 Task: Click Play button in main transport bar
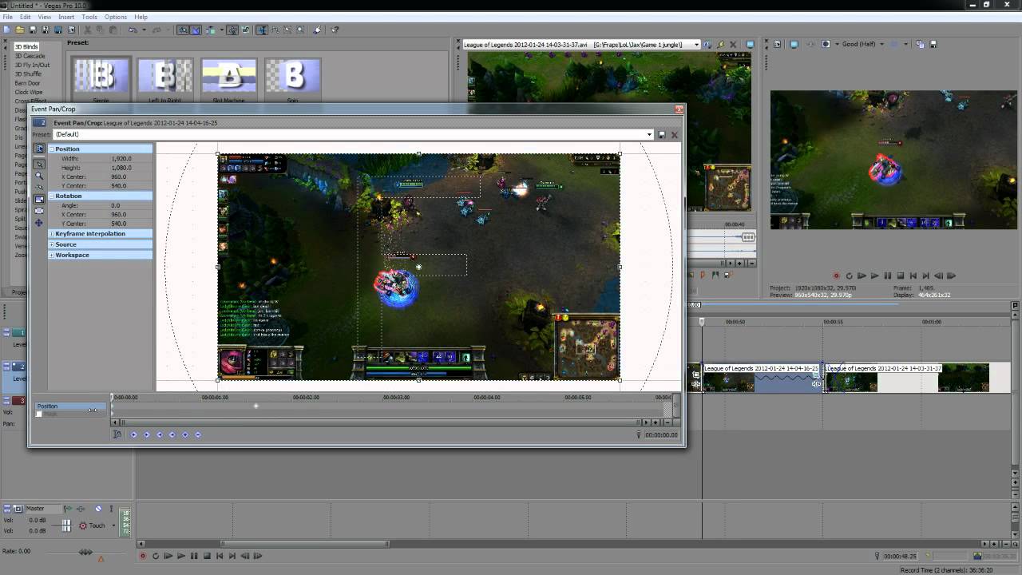point(181,556)
